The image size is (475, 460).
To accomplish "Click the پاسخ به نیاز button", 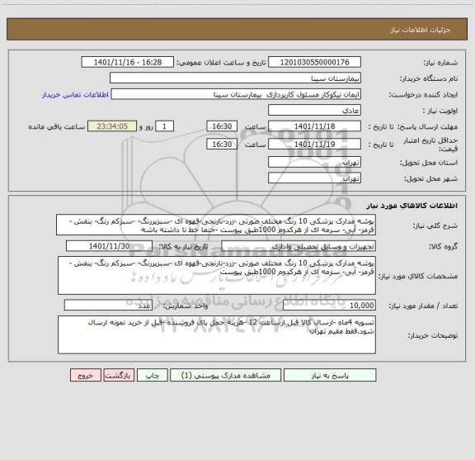I will pos(330,375).
